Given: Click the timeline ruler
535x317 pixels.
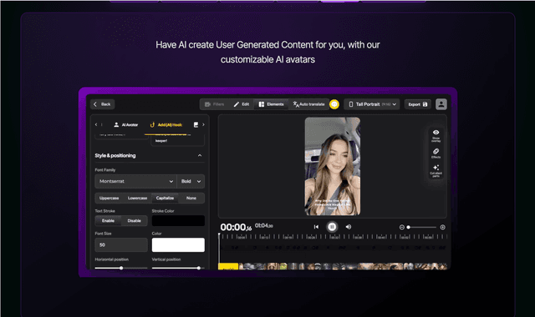Looking at the screenshot, I should point(333,237).
